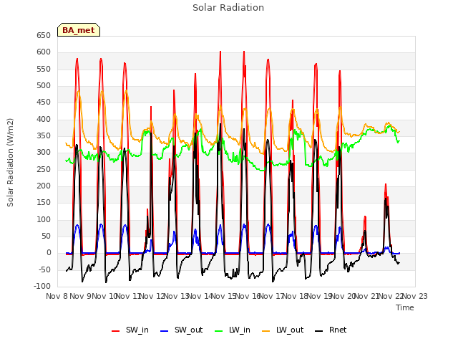Image resolution: width=458 pixels, height=344 pixels.
Task: Click the 650 y-axis tick label
Action: (x=44, y=35)
